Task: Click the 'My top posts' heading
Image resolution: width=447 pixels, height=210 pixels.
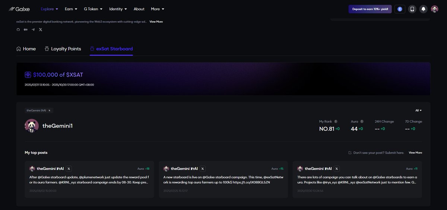Action: click(x=36, y=153)
